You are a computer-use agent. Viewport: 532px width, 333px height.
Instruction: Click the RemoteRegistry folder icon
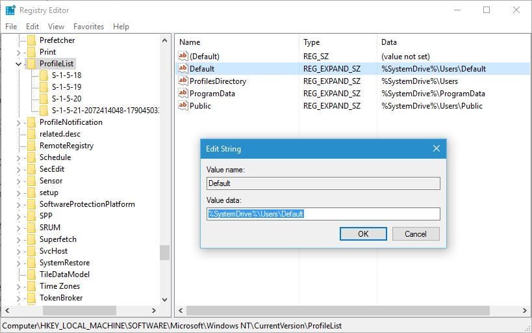(x=31, y=146)
